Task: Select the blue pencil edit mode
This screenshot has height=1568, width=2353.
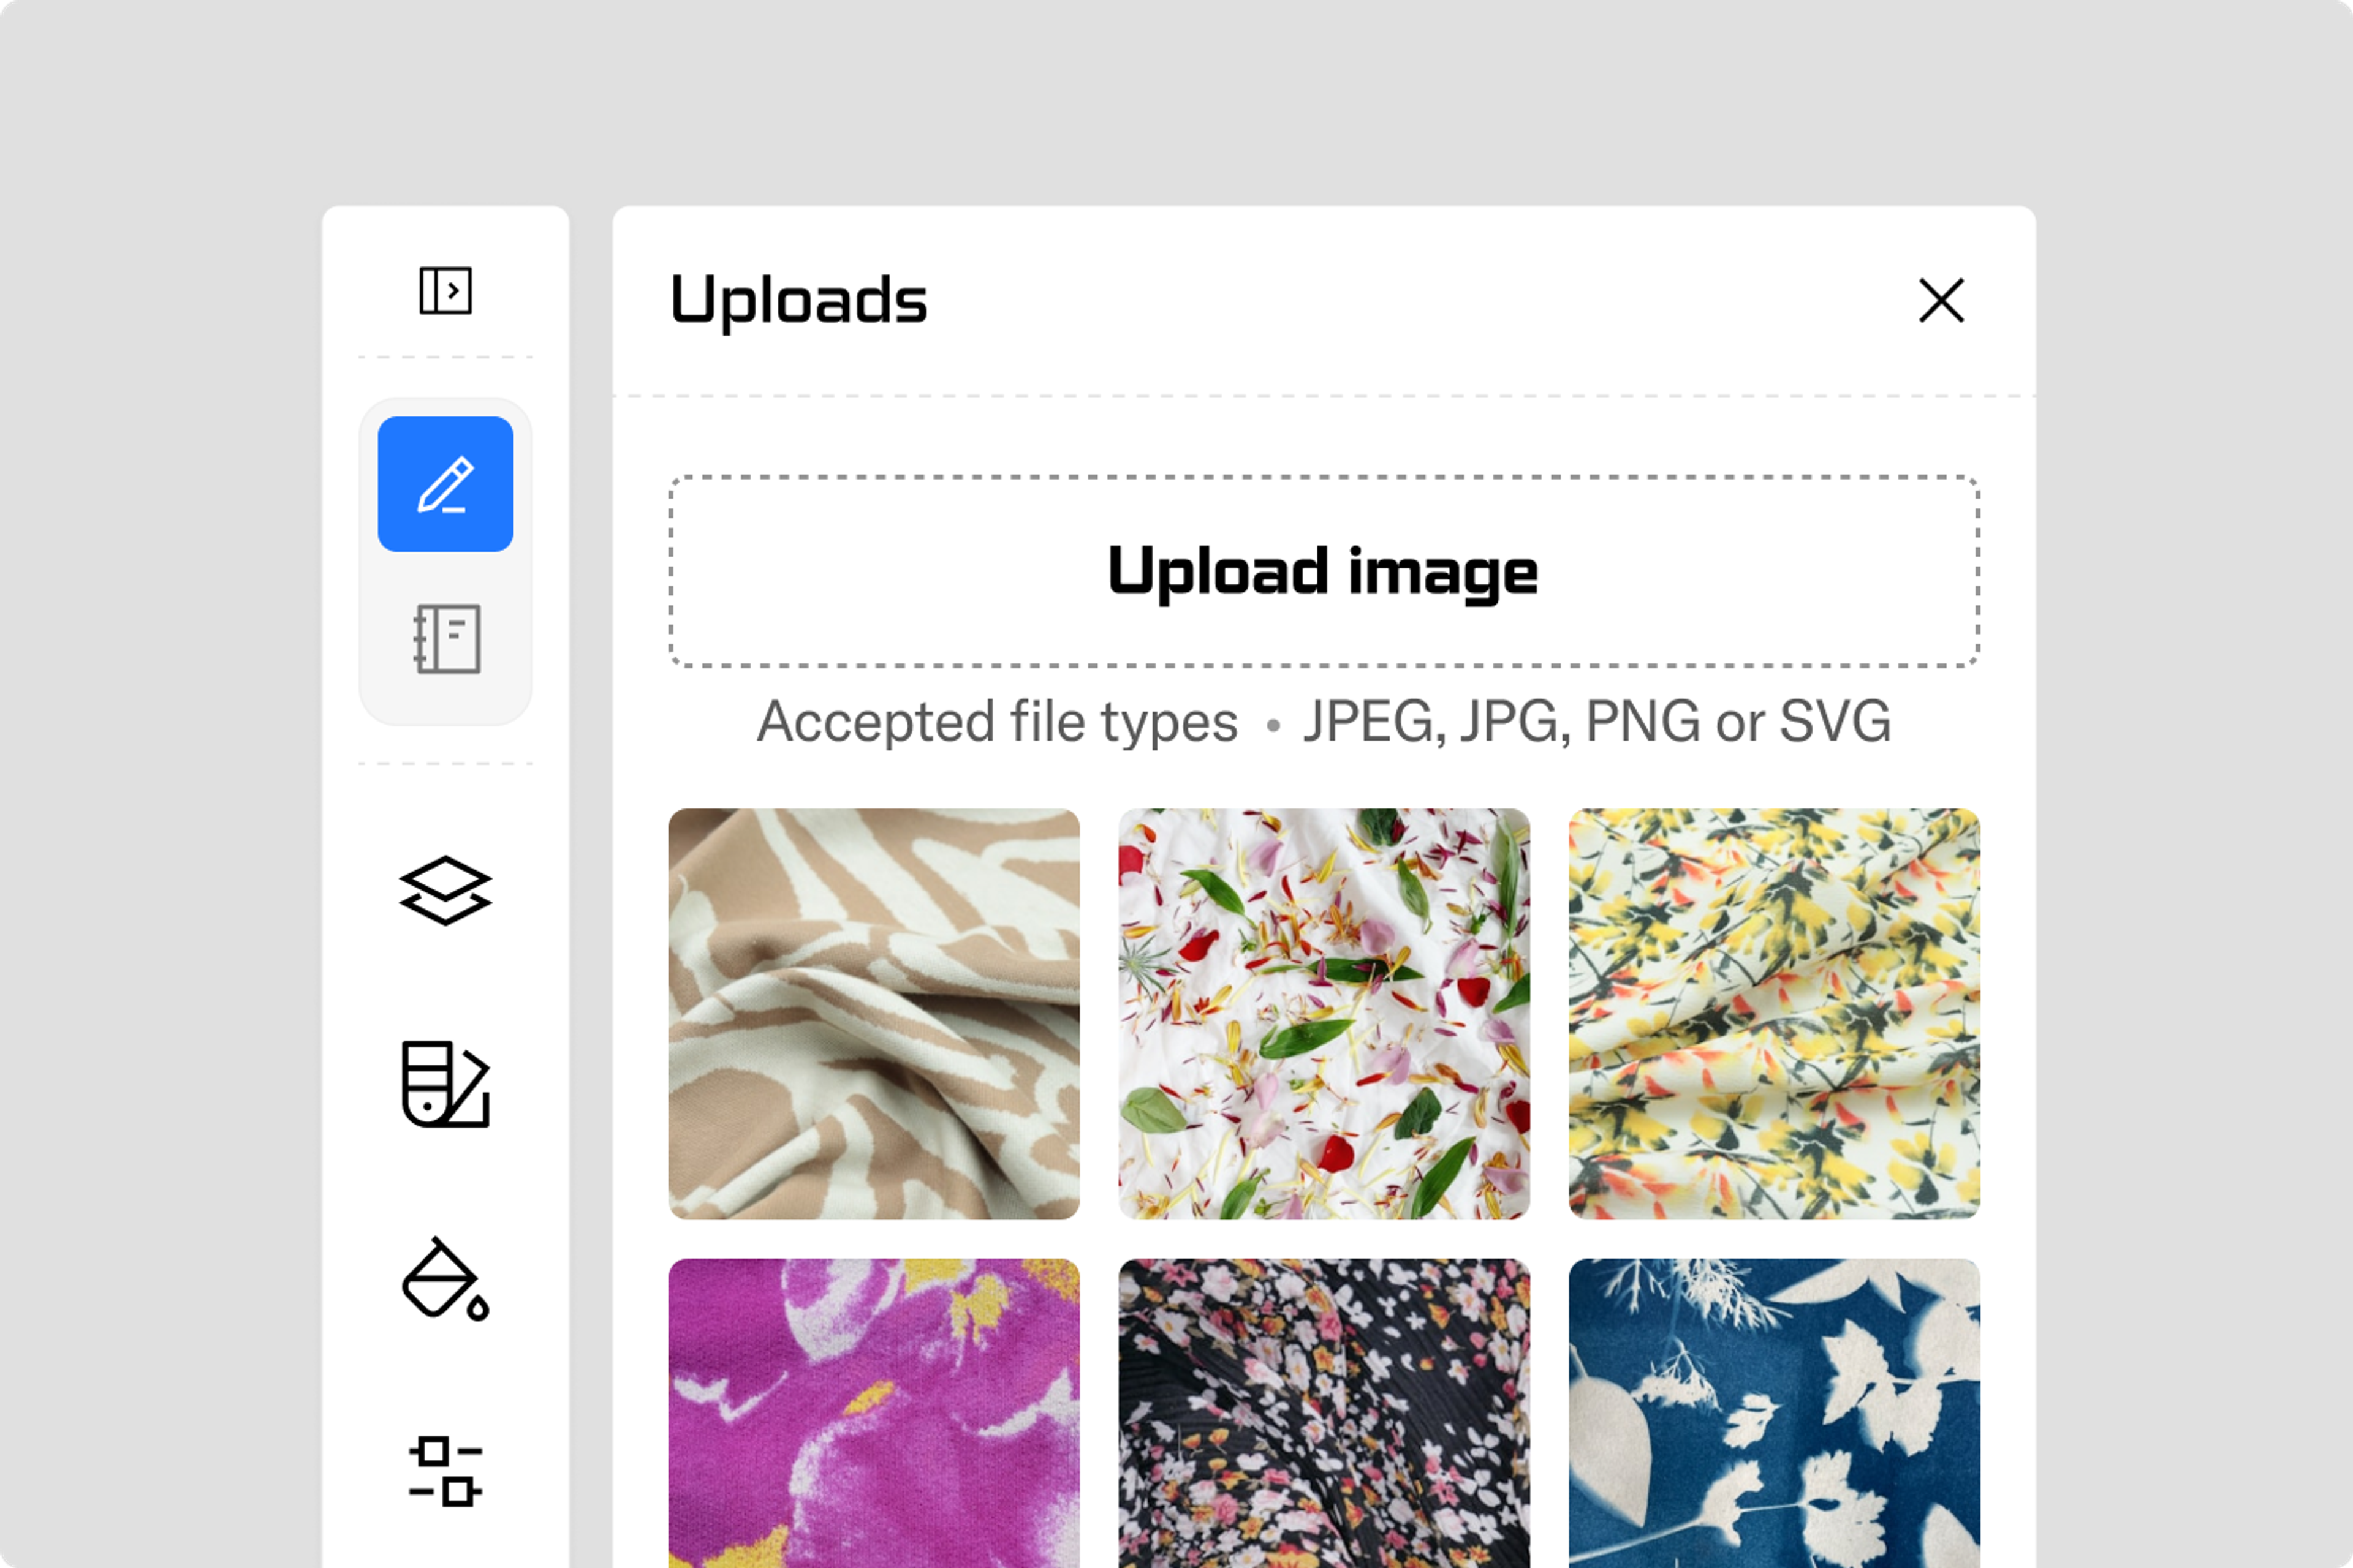Action: tap(445, 484)
